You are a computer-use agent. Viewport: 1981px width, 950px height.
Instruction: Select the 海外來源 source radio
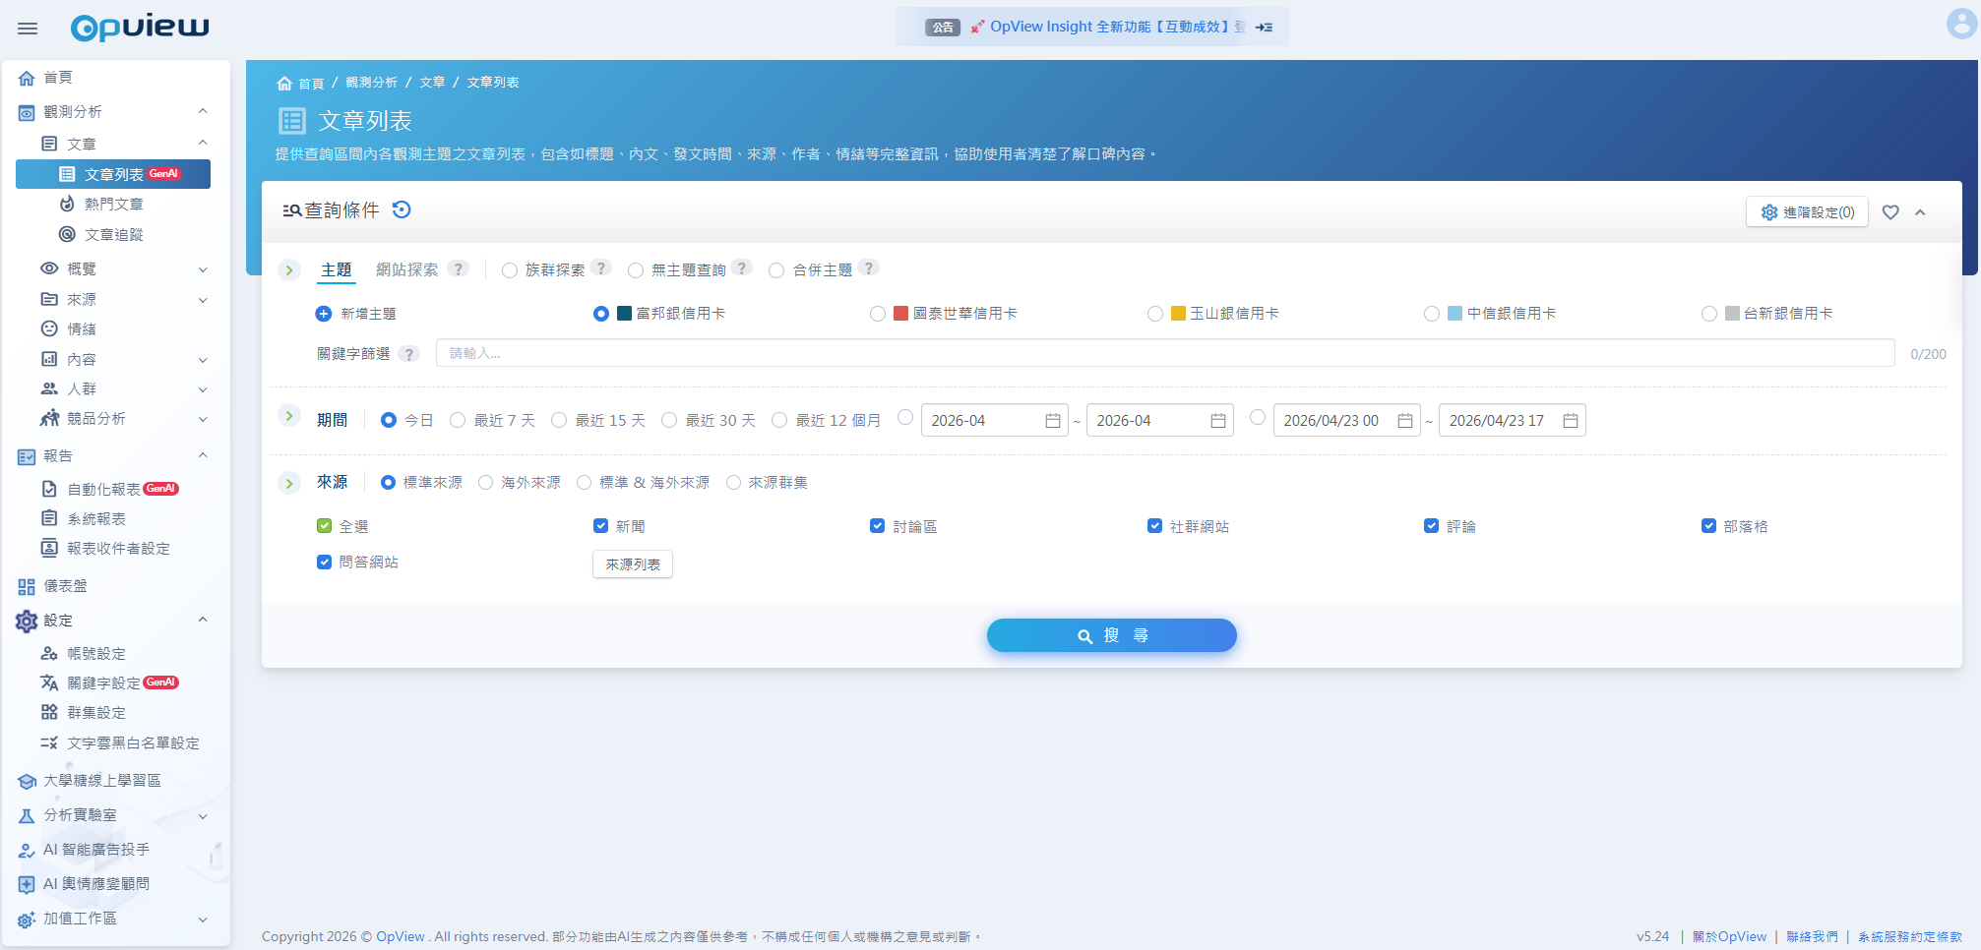tap(485, 482)
